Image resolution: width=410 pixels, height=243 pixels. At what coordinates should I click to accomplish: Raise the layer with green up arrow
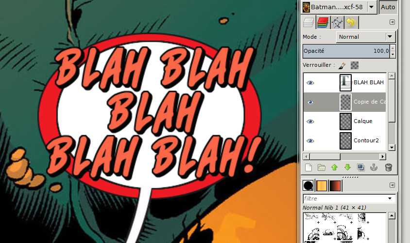coord(334,167)
